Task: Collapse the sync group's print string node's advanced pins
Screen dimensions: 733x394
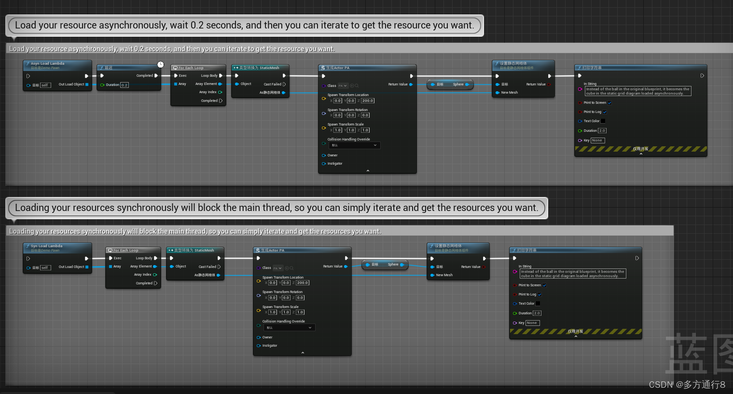Action: [x=576, y=337]
